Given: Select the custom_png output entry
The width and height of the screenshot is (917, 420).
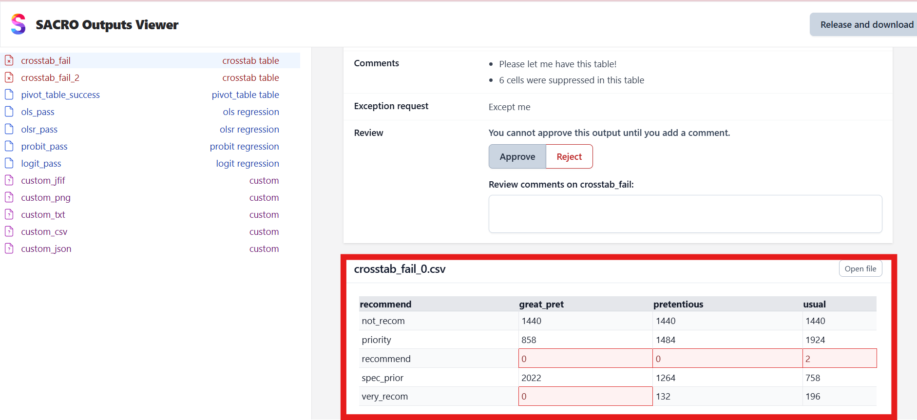Looking at the screenshot, I should click(46, 198).
